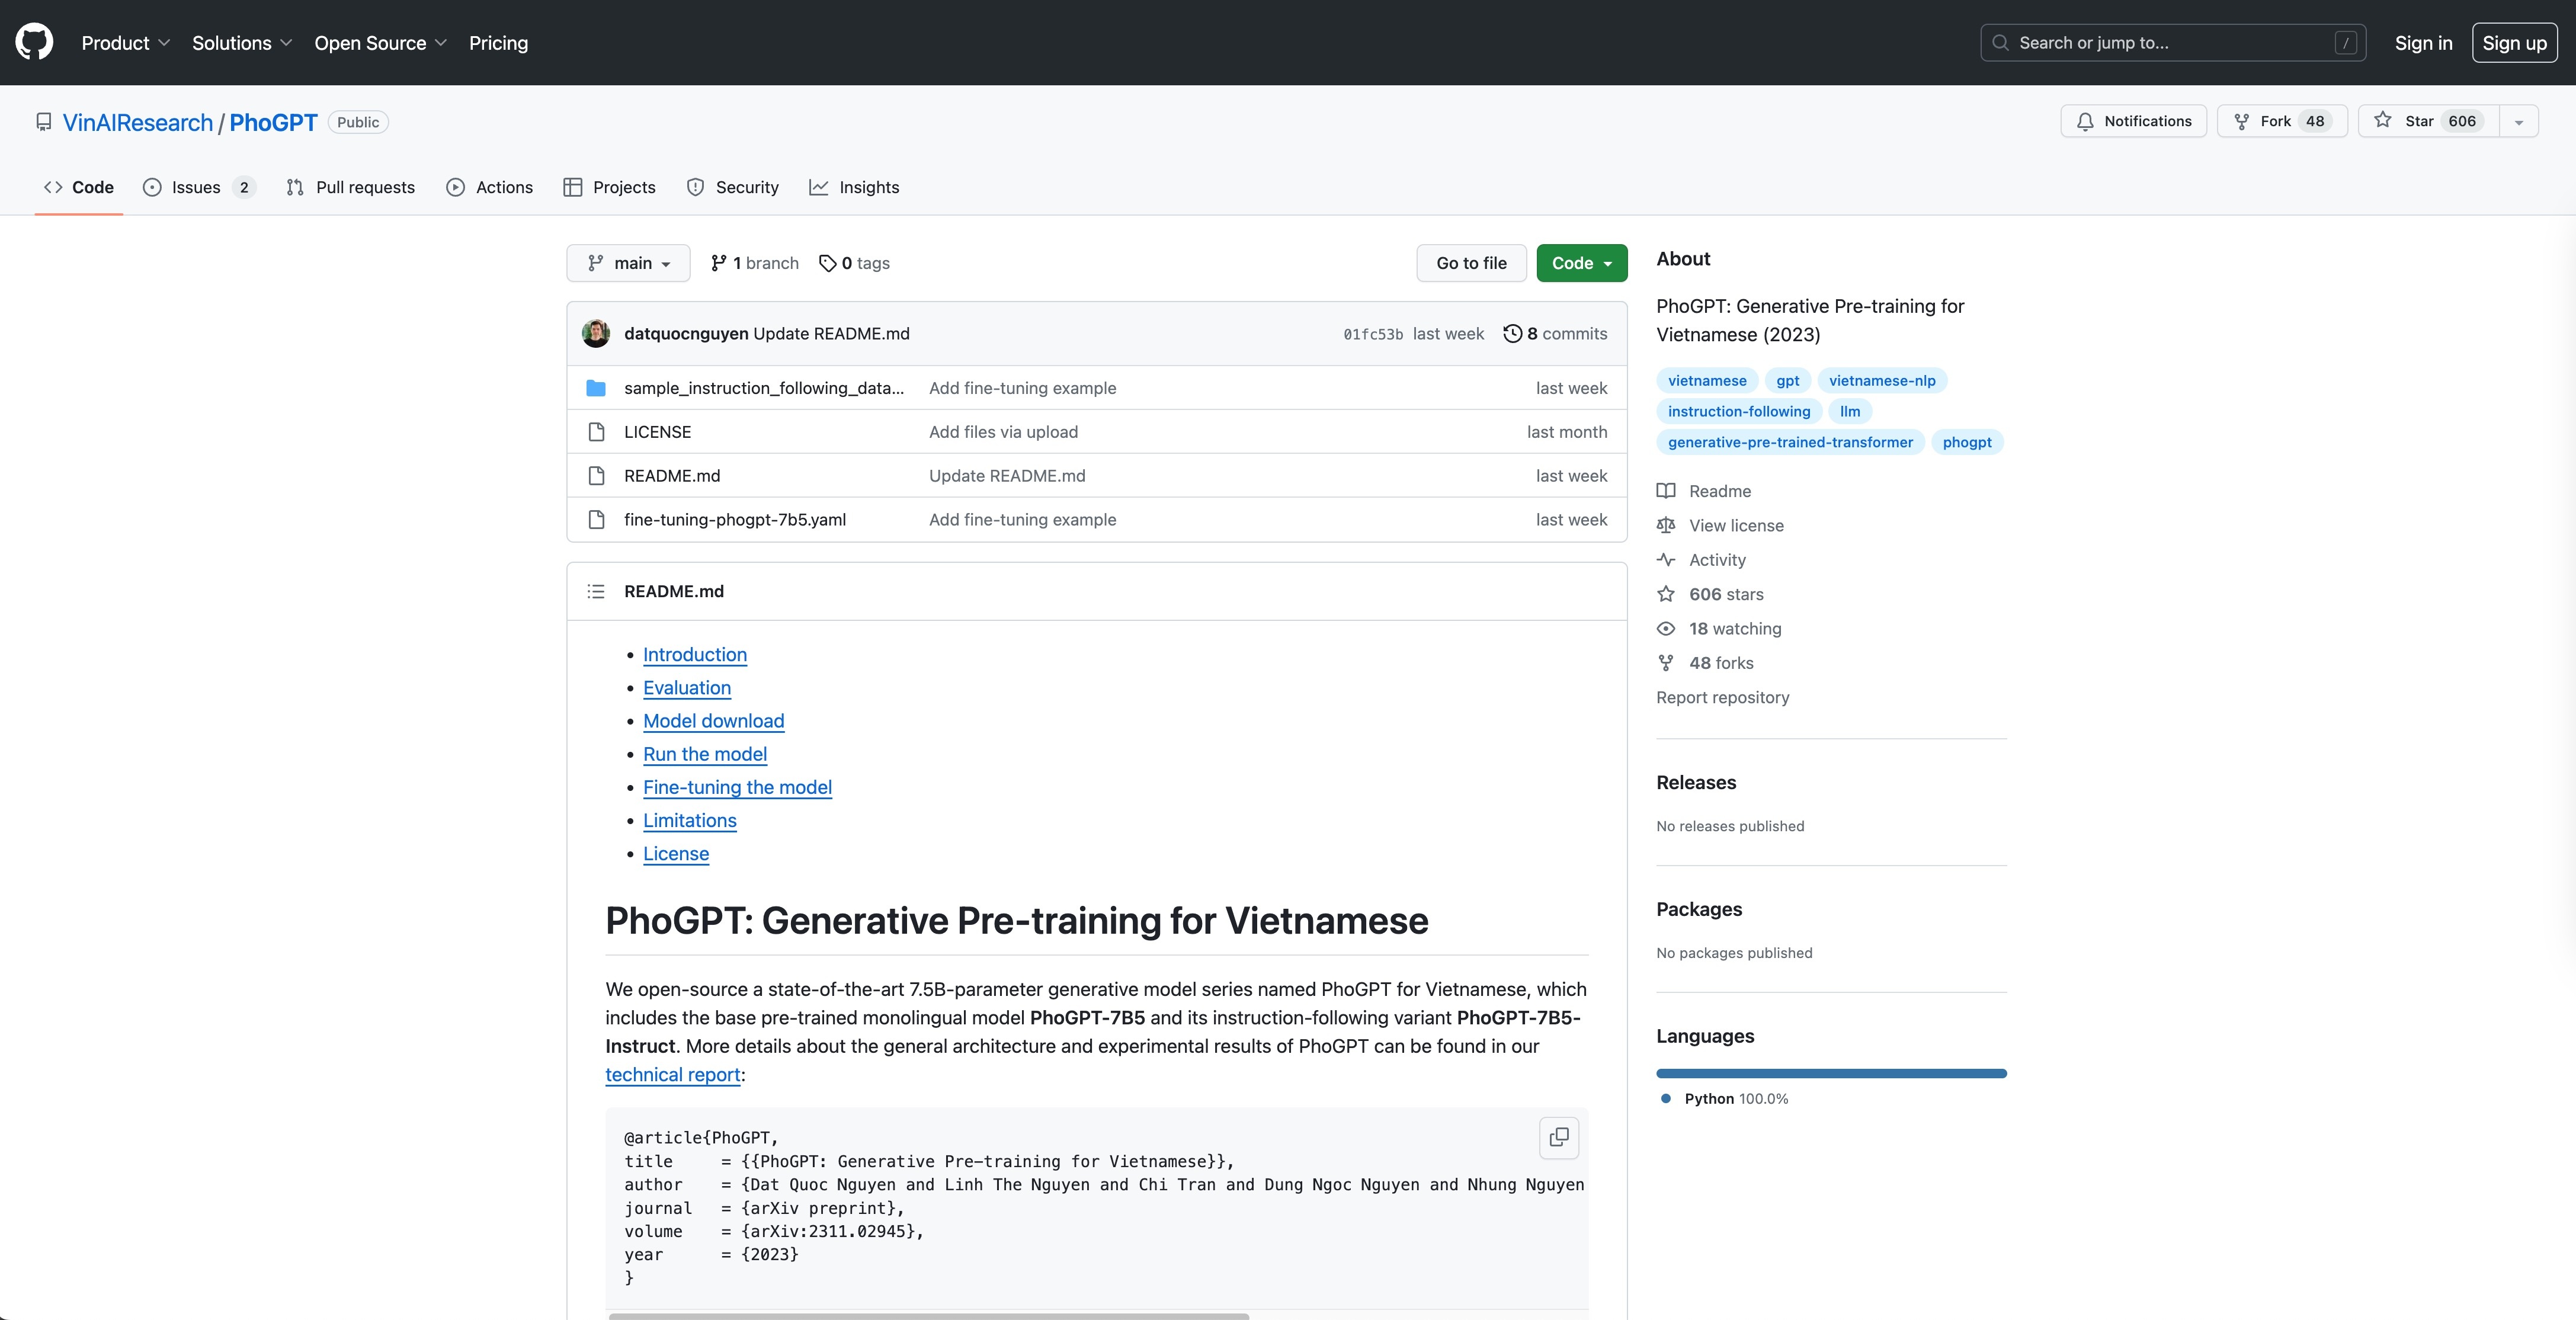This screenshot has height=1320, width=2576.
Task: Open README table of contents outline icon
Action: 596,591
